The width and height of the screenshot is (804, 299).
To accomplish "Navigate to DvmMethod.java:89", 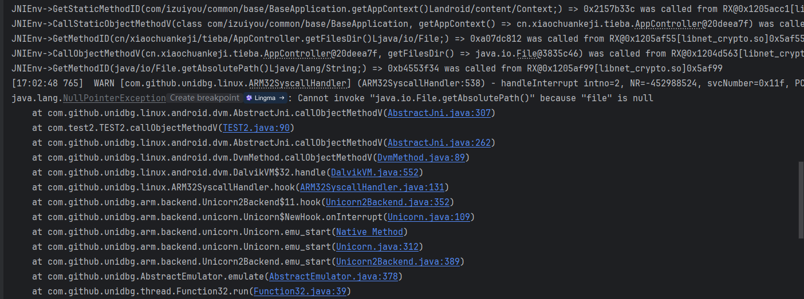I will pyautogui.click(x=423, y=157).
